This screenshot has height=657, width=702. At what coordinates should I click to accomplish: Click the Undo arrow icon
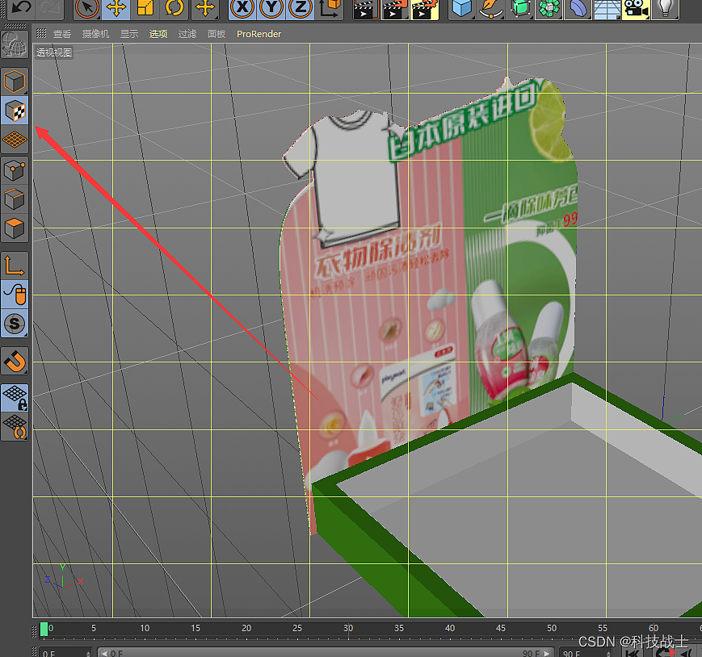[20, 7]
